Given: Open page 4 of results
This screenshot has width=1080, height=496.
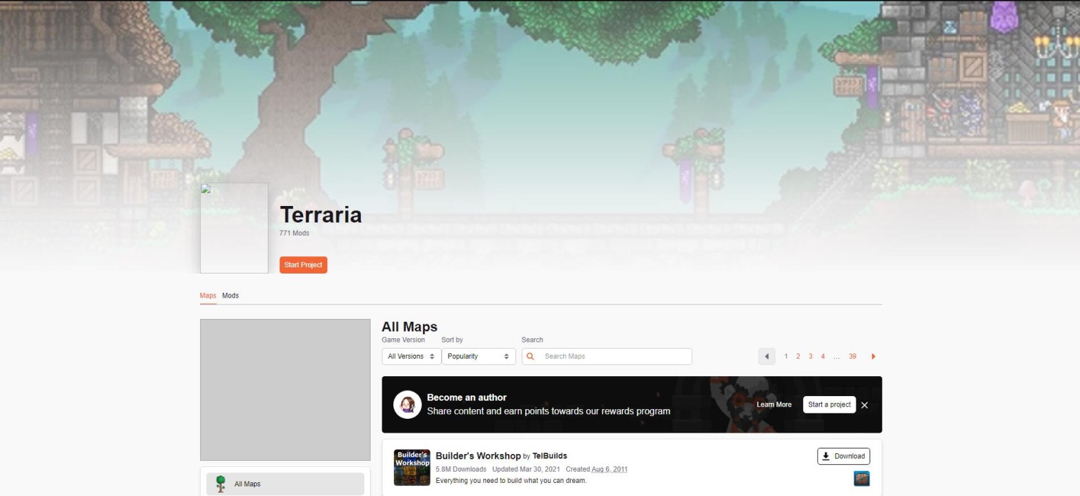Looking at the screenshot, I should pyautogui.click(x=823, y=356).
